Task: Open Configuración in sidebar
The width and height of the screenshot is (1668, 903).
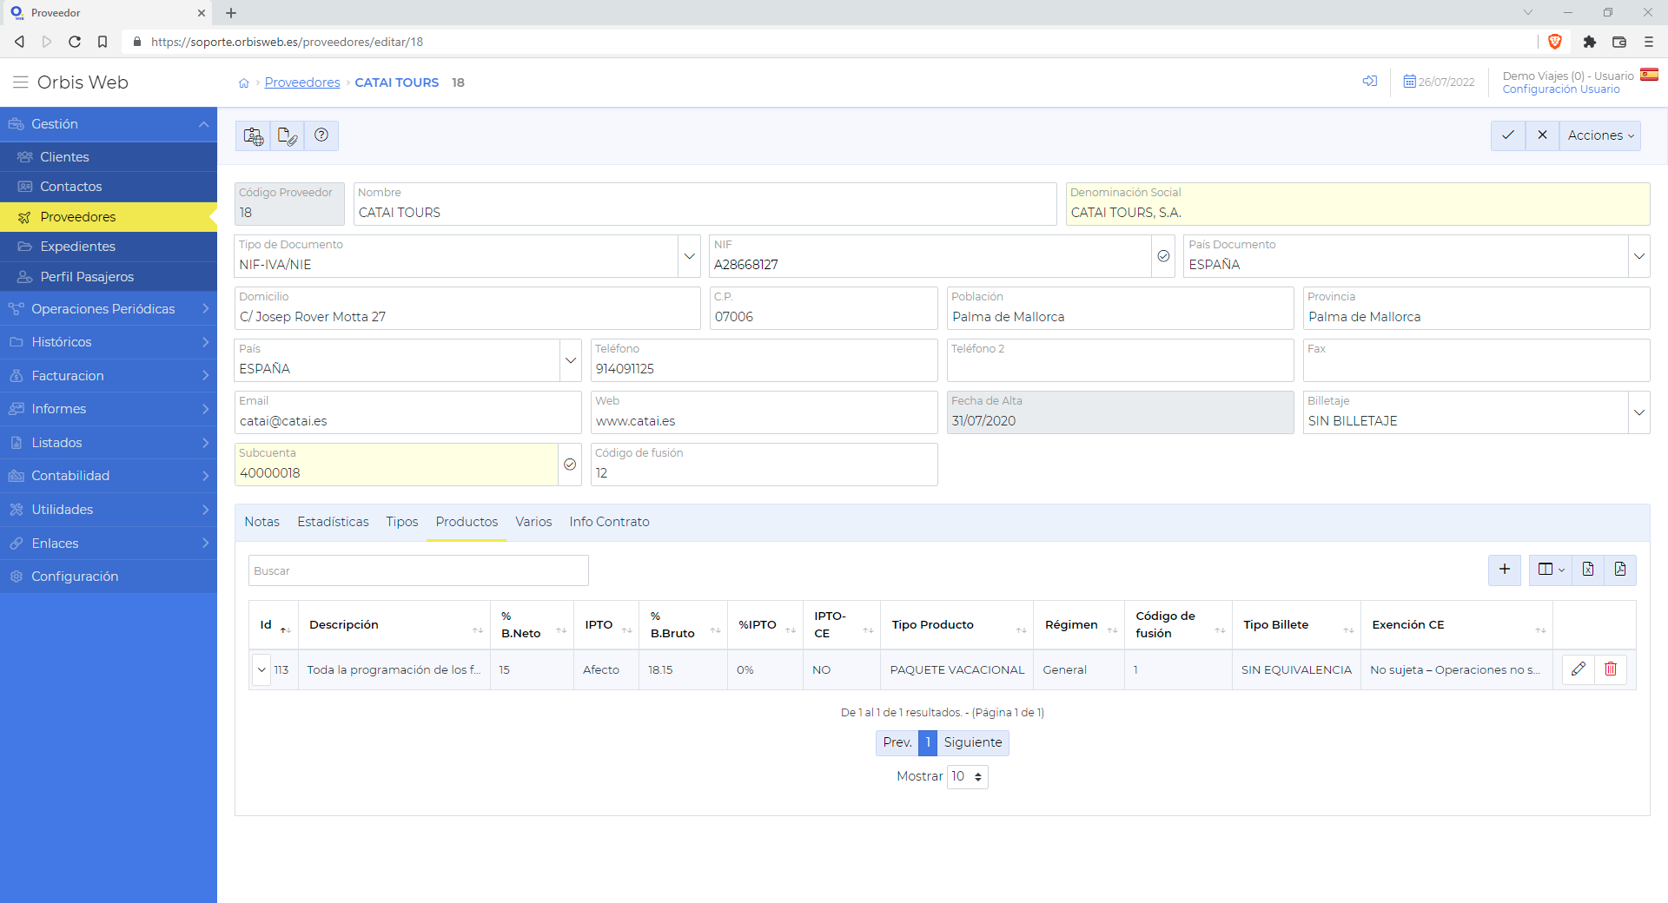Action: pos(109,577)
